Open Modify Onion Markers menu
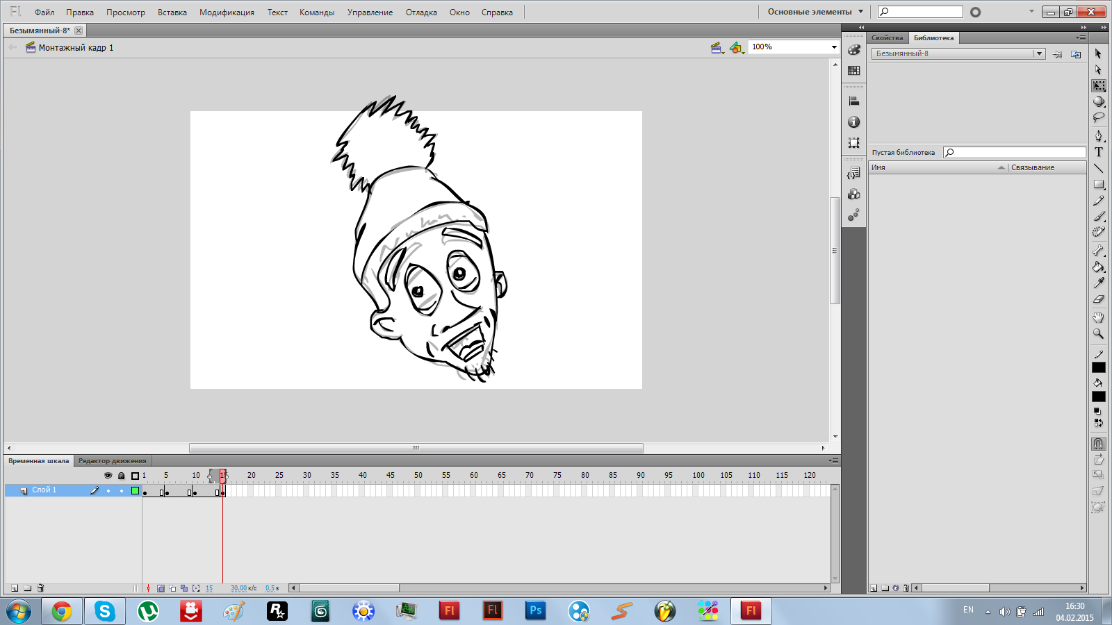The height and width of the screenshot is (625, 1112). click(x=196, y=588)
